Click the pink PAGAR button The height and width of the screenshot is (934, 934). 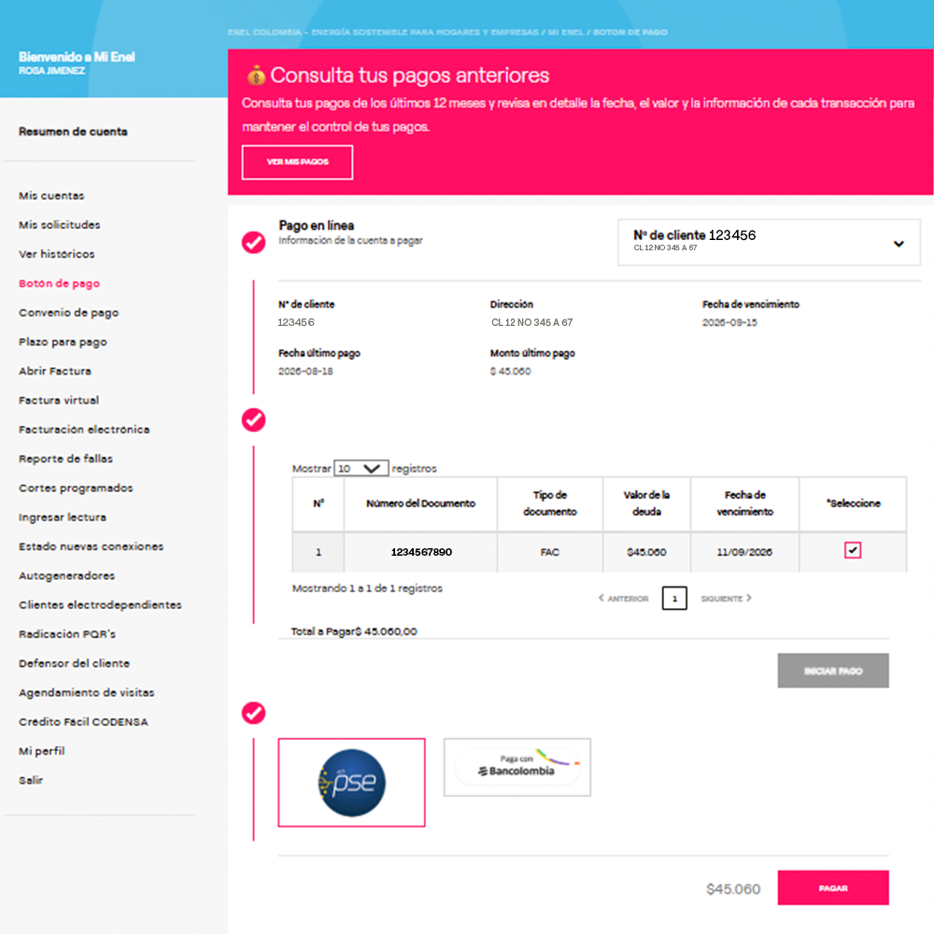click(x=833, y=887)
